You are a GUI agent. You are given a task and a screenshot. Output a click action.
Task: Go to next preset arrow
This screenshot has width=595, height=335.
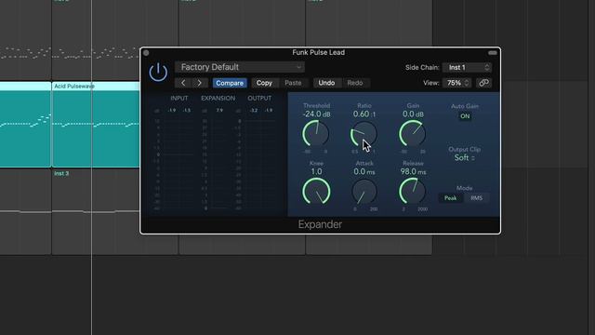pos(199,83)
